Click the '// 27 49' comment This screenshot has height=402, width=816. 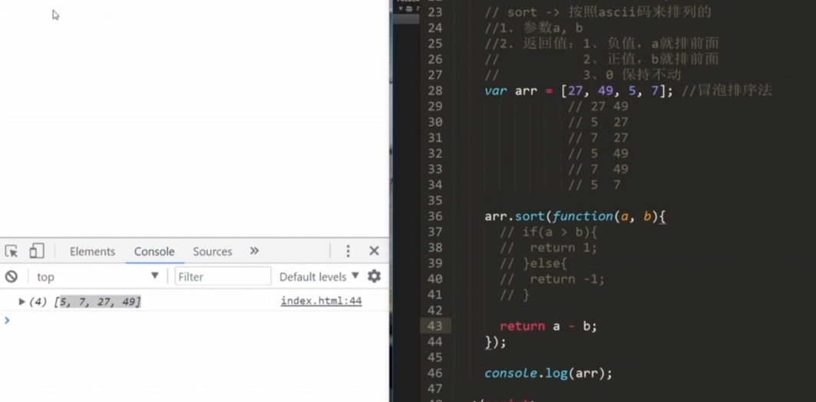click(599, 107)
